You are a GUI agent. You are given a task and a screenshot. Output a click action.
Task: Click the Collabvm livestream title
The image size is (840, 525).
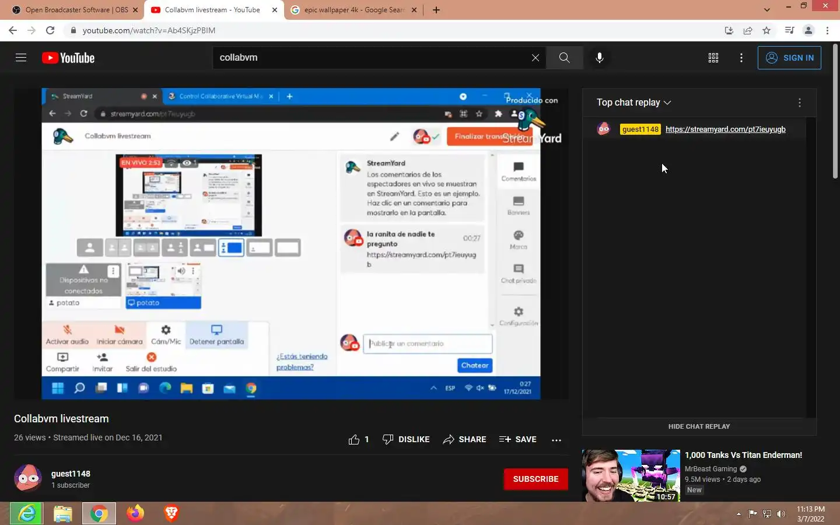(x=61, y=419)
